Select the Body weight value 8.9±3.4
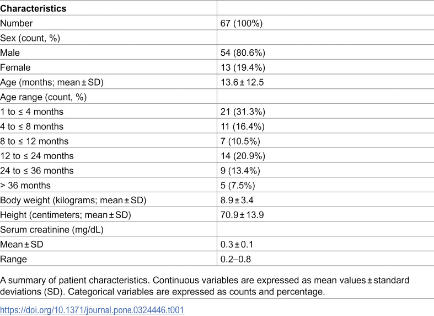The image size is (434, 316). [x=237, y=200]
